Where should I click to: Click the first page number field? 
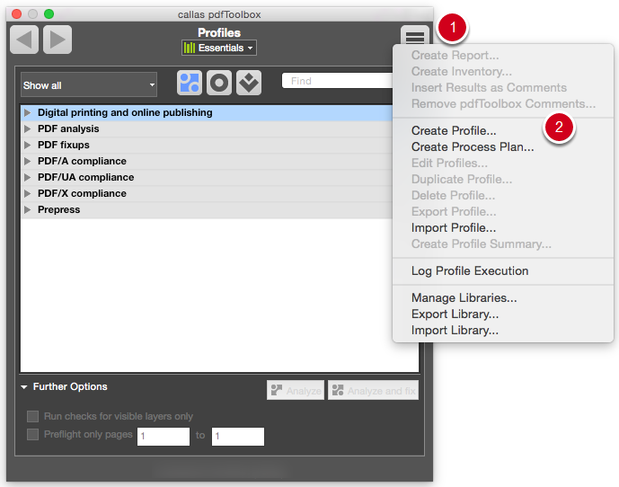[164, 437]
